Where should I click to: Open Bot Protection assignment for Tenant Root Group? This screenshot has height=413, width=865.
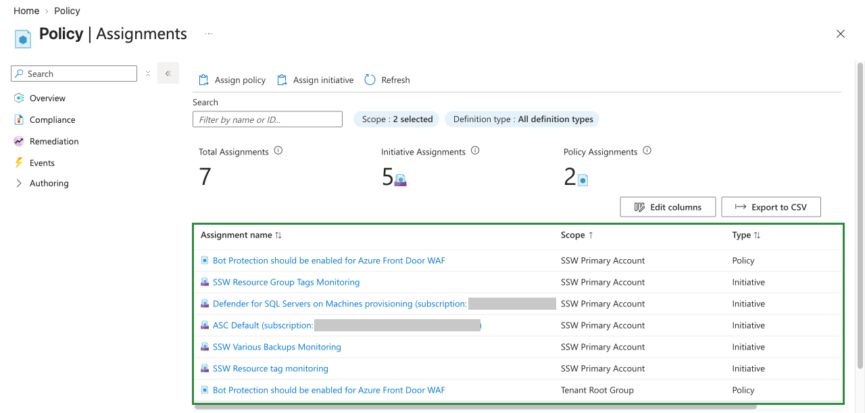pyautogui.click(x=329, y=390)
